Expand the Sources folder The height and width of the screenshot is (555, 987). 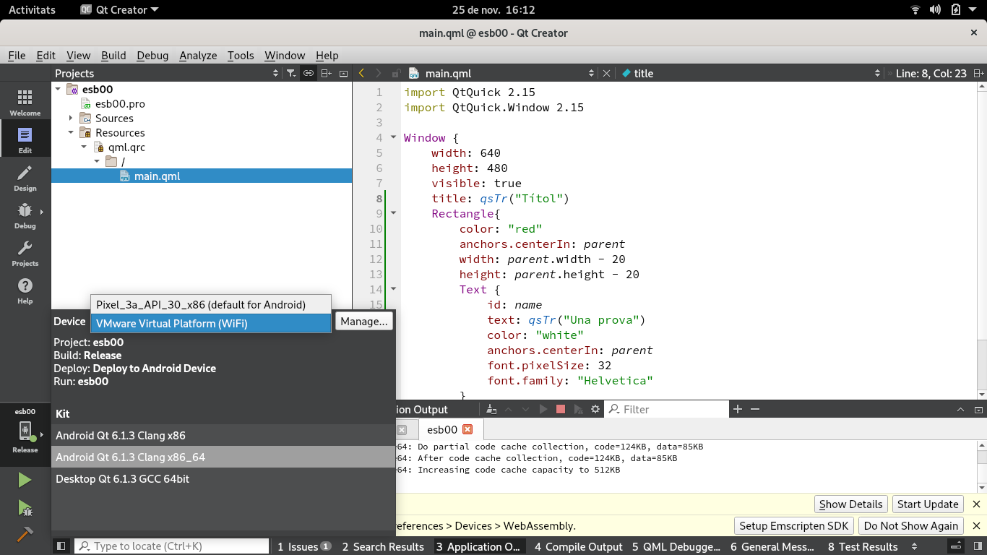click(72, 118)
